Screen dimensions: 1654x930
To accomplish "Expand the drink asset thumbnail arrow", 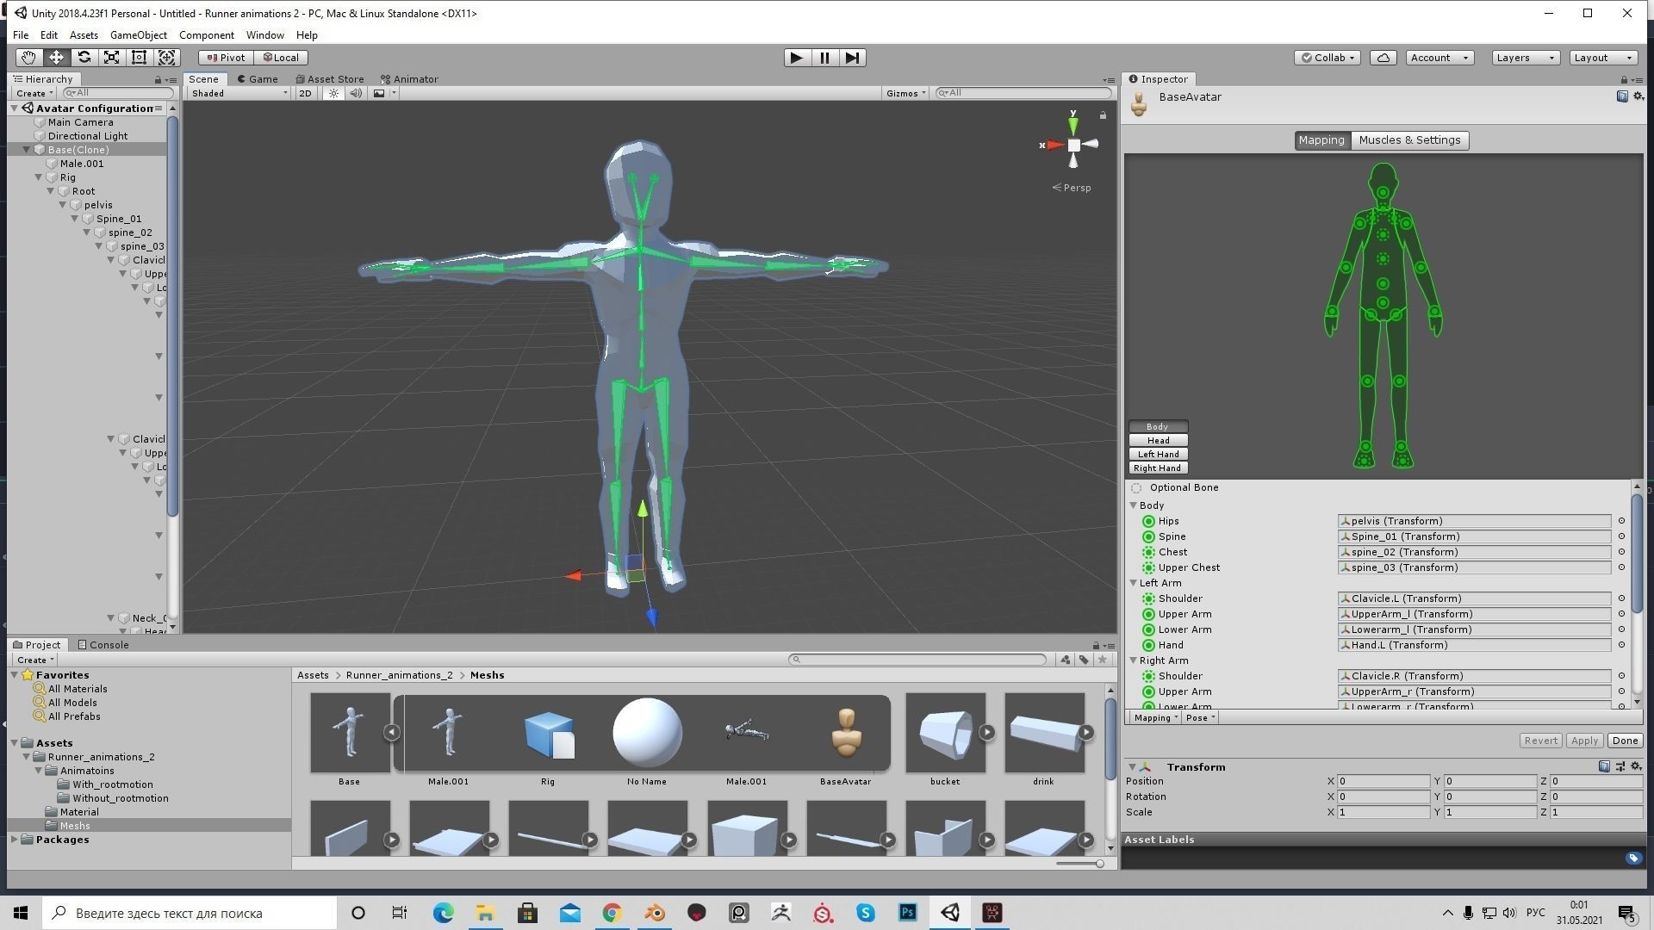I will point(1086,732).
